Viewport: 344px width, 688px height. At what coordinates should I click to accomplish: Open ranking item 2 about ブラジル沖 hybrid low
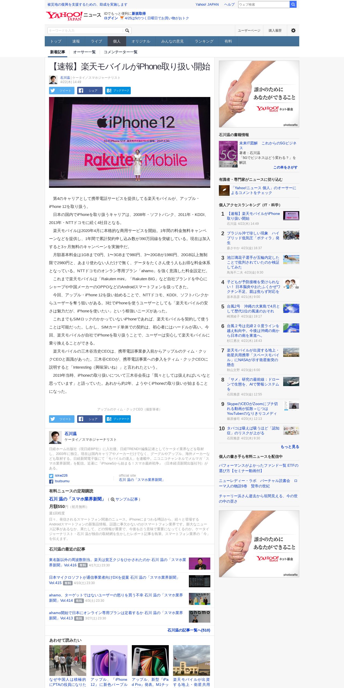(253, 238)
